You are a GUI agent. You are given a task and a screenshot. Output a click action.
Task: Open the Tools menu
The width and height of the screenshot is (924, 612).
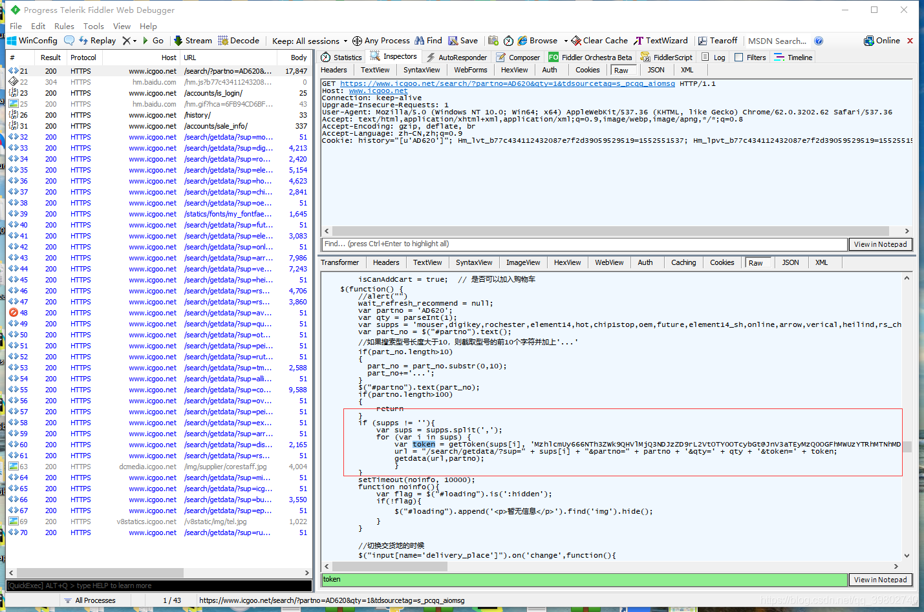pos(94,26)
